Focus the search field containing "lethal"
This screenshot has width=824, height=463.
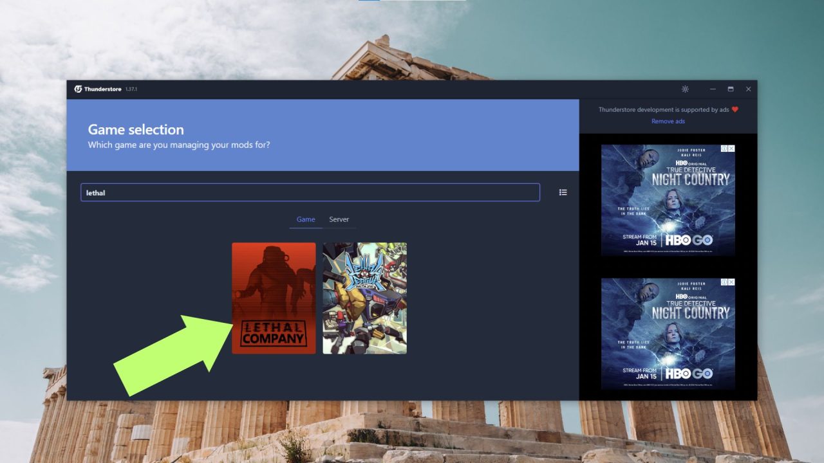310,192
